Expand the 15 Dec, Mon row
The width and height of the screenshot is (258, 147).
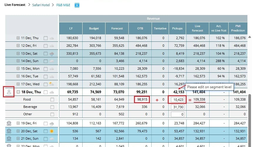coord(18,69)
